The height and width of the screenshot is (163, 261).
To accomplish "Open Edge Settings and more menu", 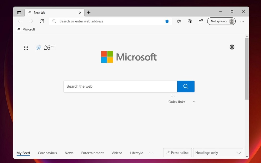I will [242, 21].
